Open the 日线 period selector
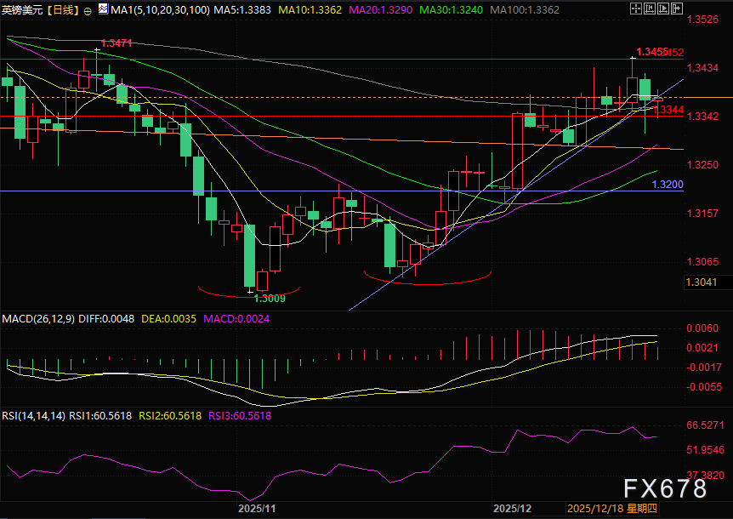This screenshot has width=733, height=519. pos(63,10)
